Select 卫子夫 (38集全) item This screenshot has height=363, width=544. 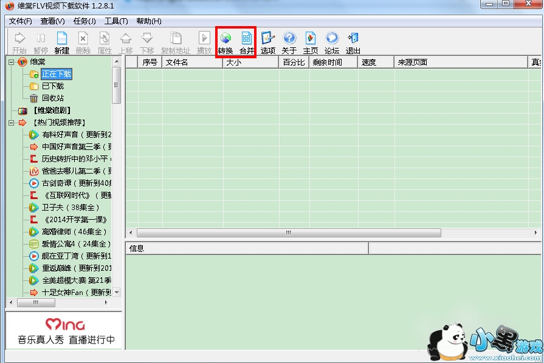click(x=71, y=208)
